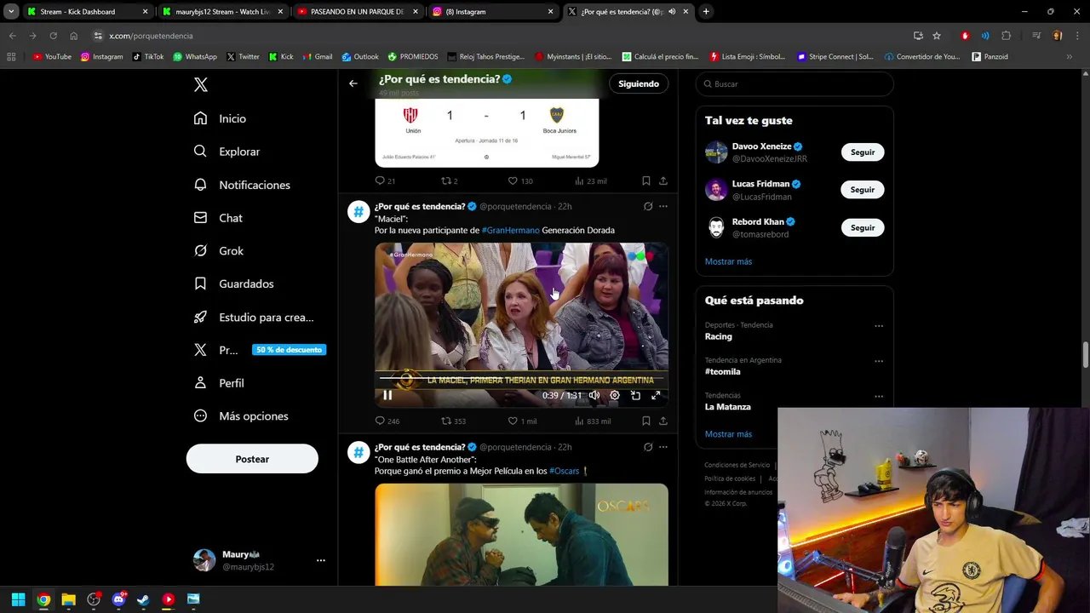Image resolution: width=1090 pixels, height=613 pixels.
Task: Toggle picture-in-picture on the video
Action: 635,395
